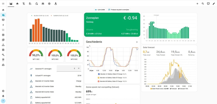The image size is (217, 104).
Task: Select the highlighted home-energy sidebar icon
Action: tap(3, 15)
